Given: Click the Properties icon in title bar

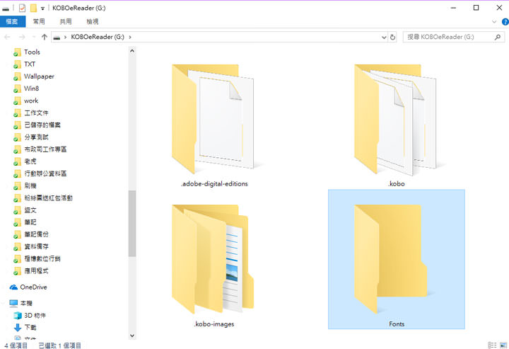Looking at the screenshot, I should pyautogui.click(x=21, y=8).
